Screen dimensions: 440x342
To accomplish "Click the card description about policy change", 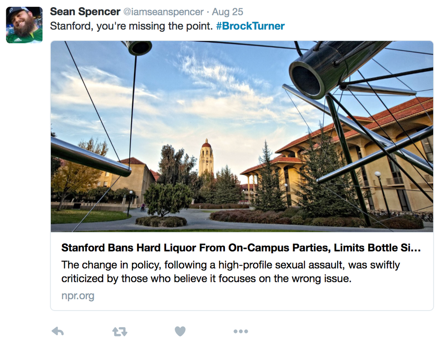I will point(230,272).
